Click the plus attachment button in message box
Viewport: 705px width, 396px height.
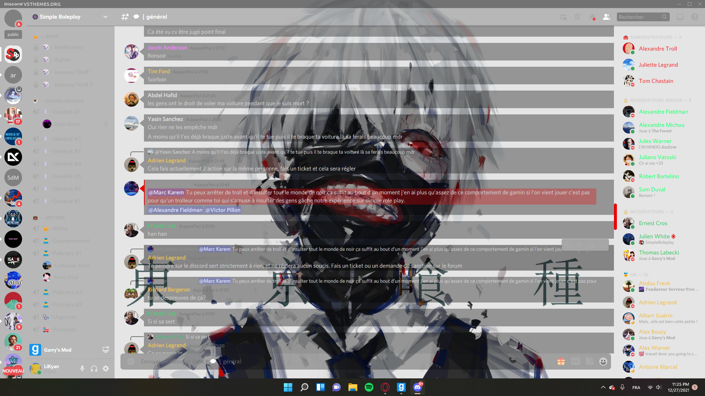(x=131, y=362)
